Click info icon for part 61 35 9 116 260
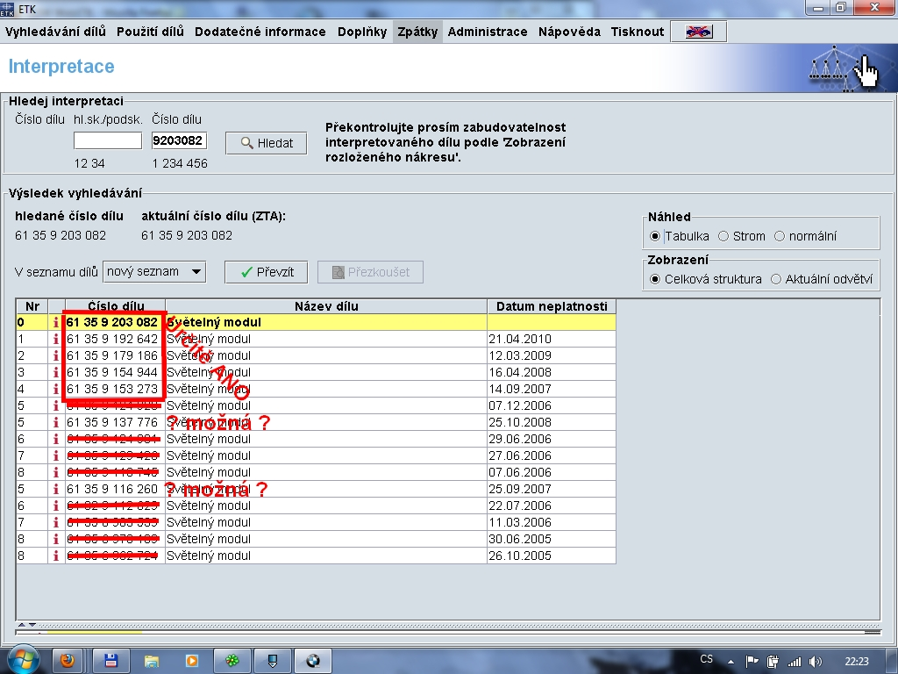This screenshot has height=674, width=898. tap(56, 490)
